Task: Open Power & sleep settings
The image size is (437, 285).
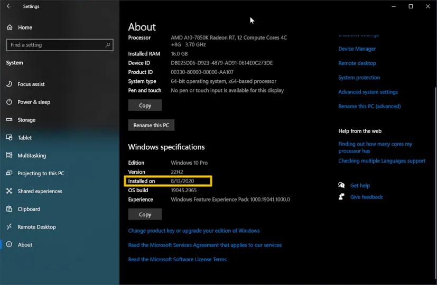Action: (x=34, y=102)
